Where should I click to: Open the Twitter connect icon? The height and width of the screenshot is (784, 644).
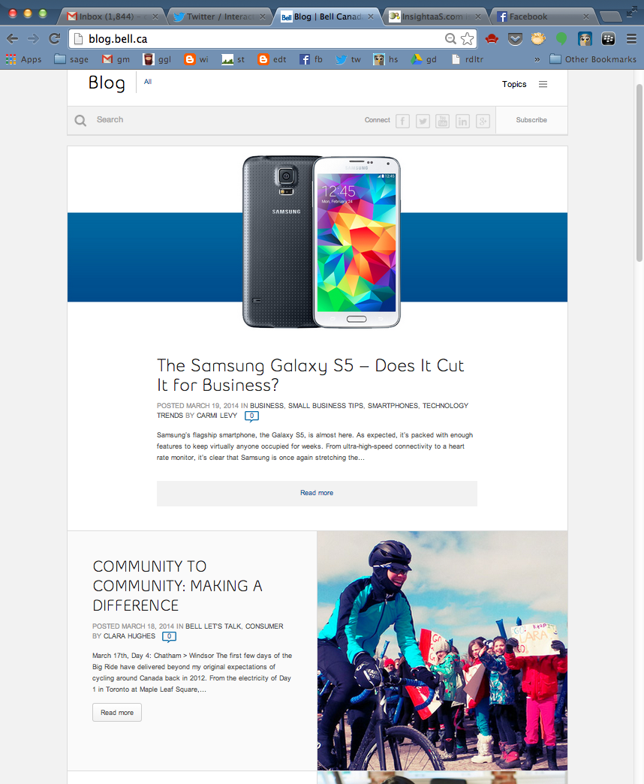(423, 121)
